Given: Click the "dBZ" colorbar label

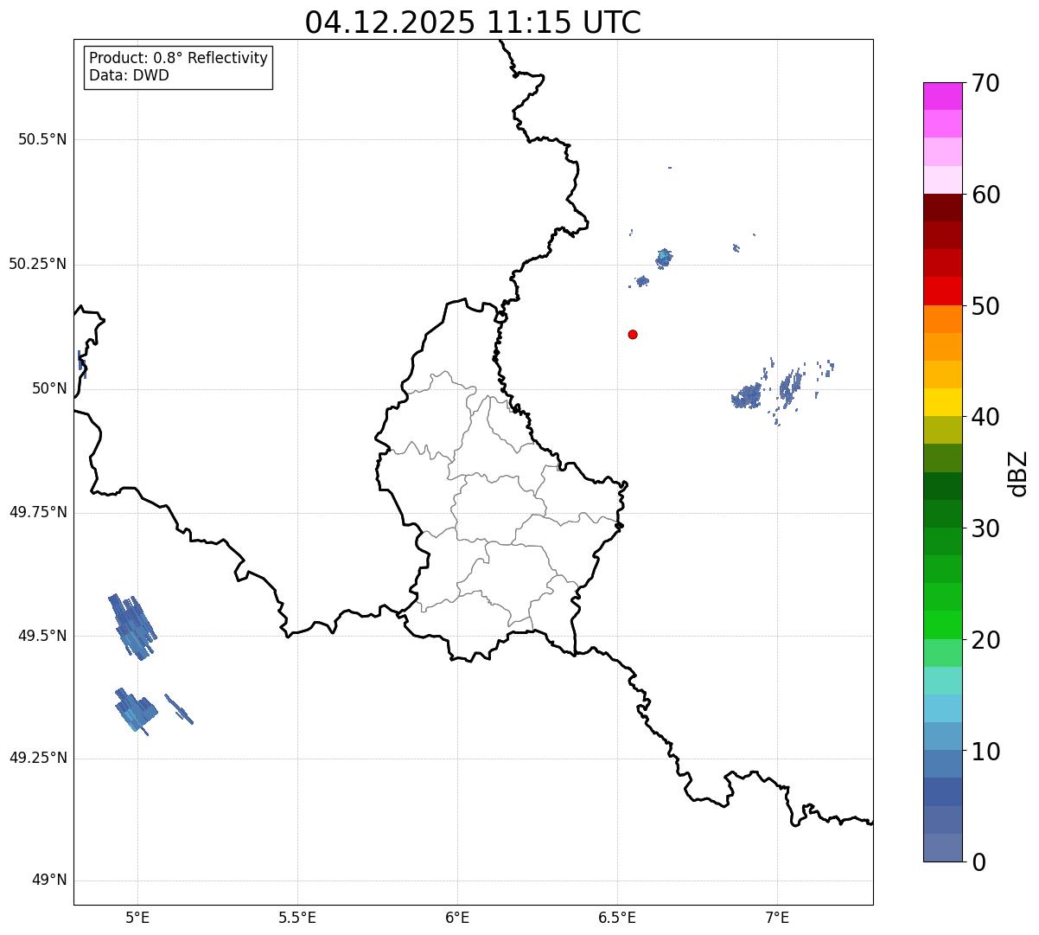Looking at the screenshot, I should pyautogui.click(x=1018, y=473).
